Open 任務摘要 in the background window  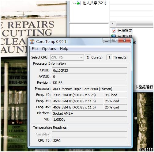click(x=125, y=31)
